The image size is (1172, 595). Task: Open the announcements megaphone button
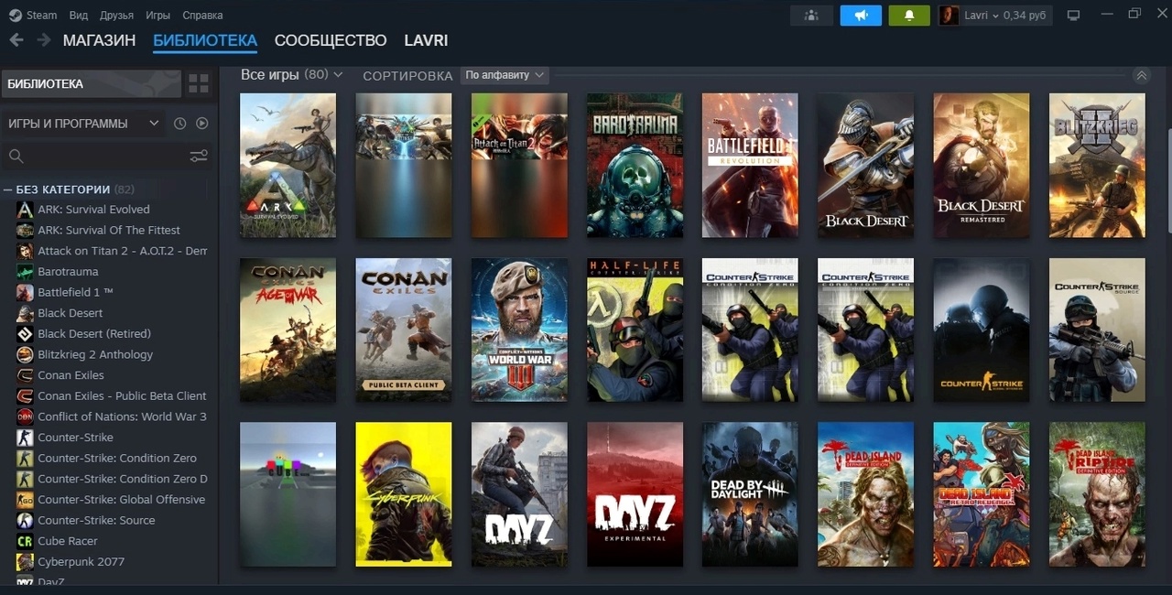(x=861, y=16)
